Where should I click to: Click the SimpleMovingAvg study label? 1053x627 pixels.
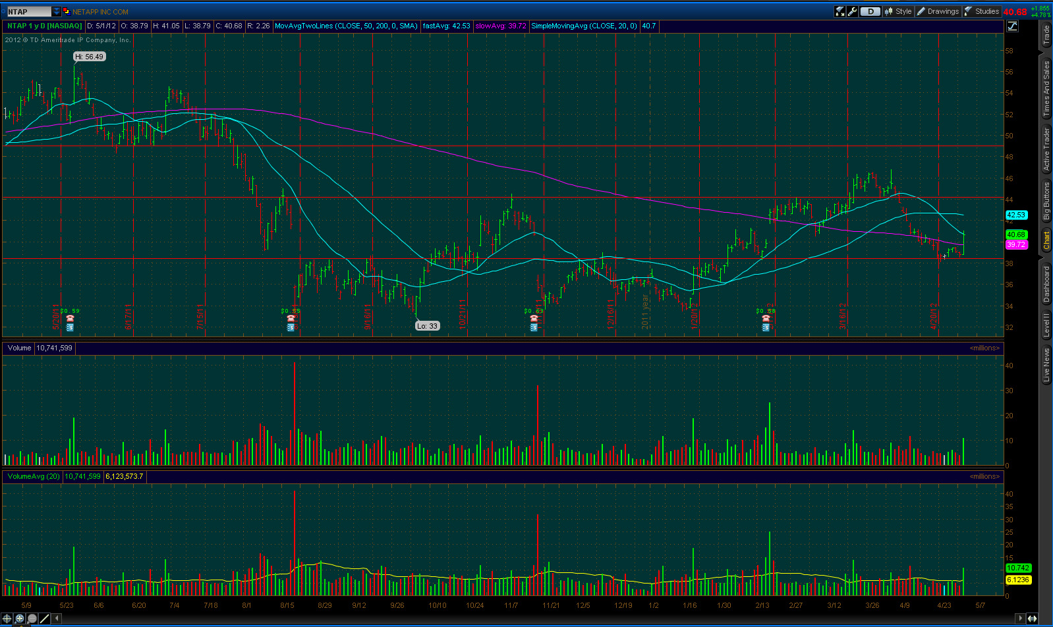coord(584,26)
